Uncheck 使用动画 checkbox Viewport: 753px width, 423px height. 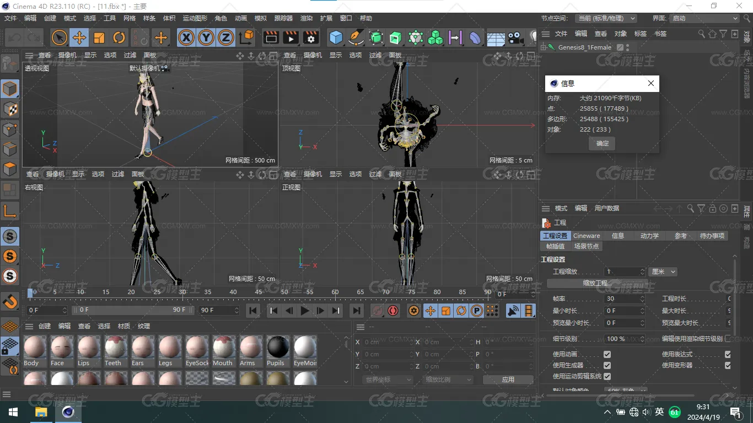coord(607,354)
